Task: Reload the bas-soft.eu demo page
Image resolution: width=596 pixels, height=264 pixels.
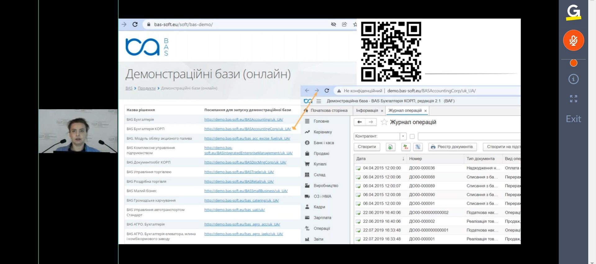Action: 135,24
